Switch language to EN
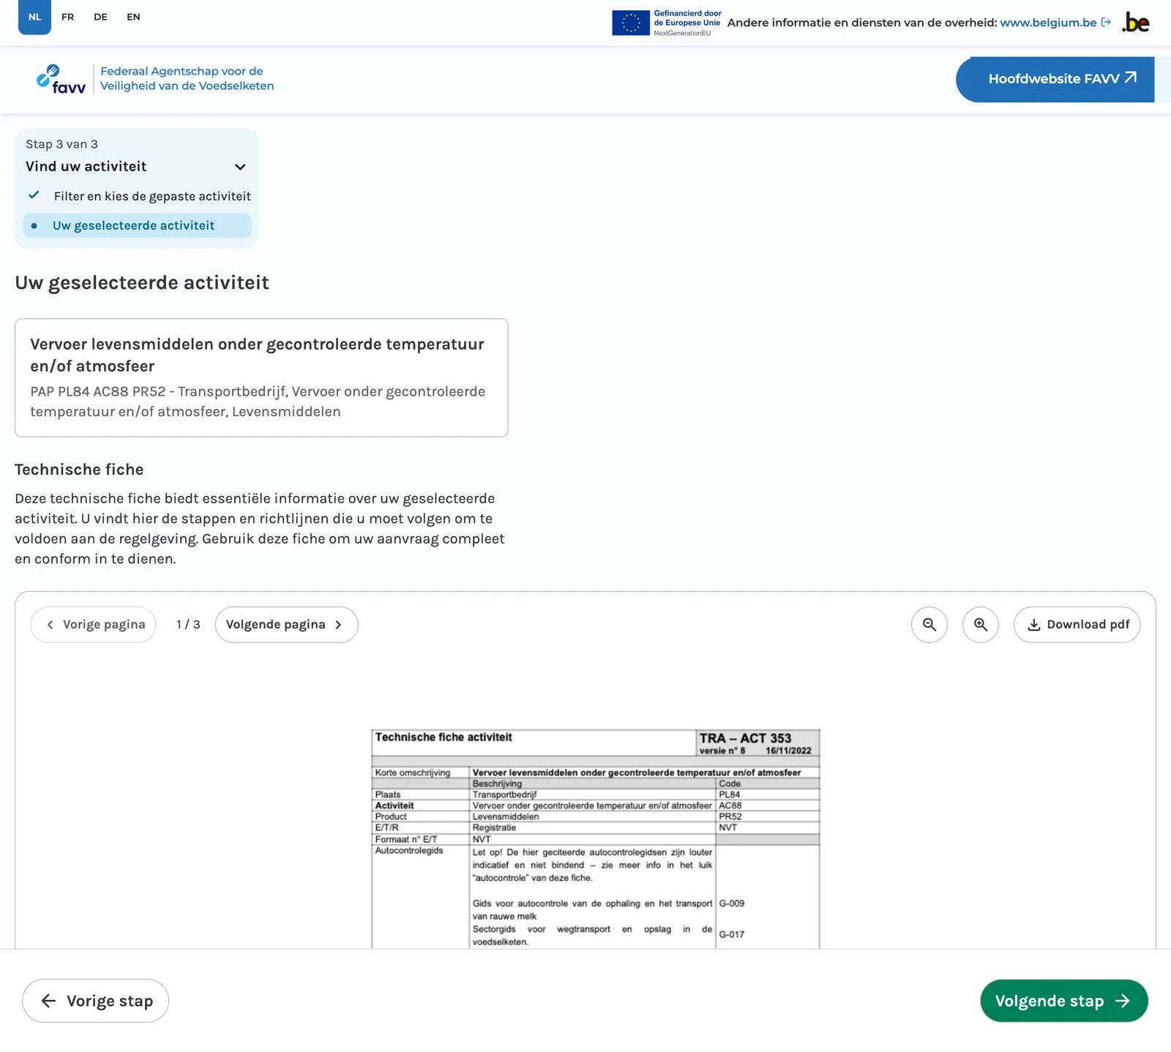1171x1052 pixels. click(x=133, y=17)
